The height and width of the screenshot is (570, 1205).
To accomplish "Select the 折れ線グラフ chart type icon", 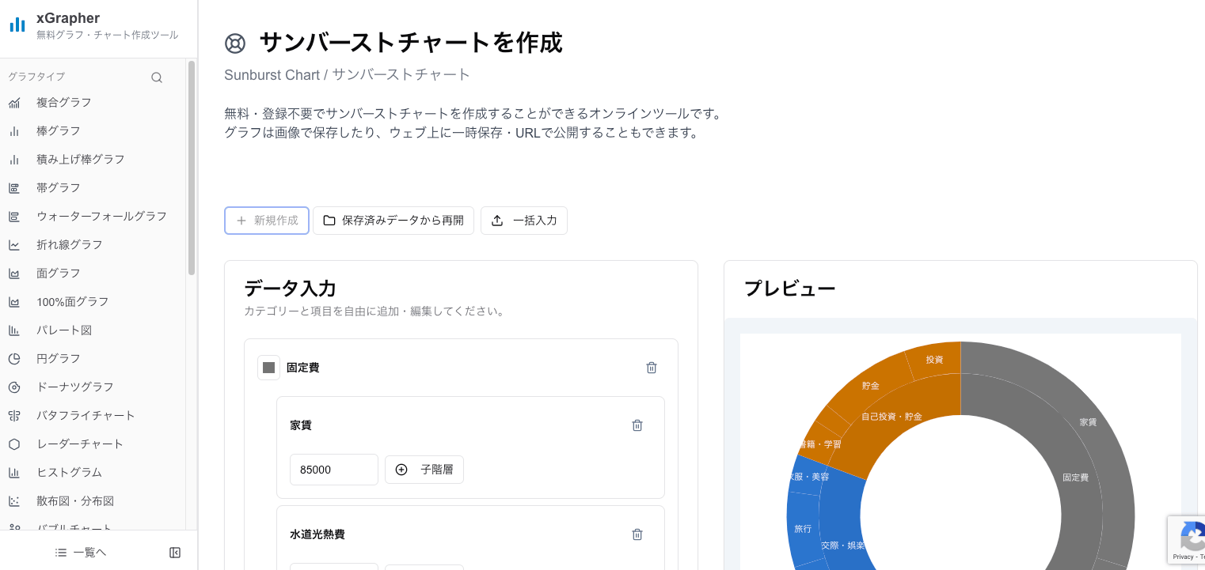I will click(16, 244).
